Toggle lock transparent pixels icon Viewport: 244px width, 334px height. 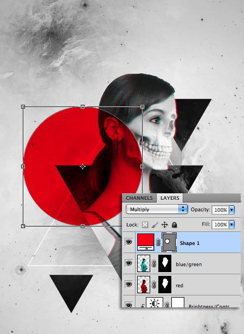tap(145, 224)
